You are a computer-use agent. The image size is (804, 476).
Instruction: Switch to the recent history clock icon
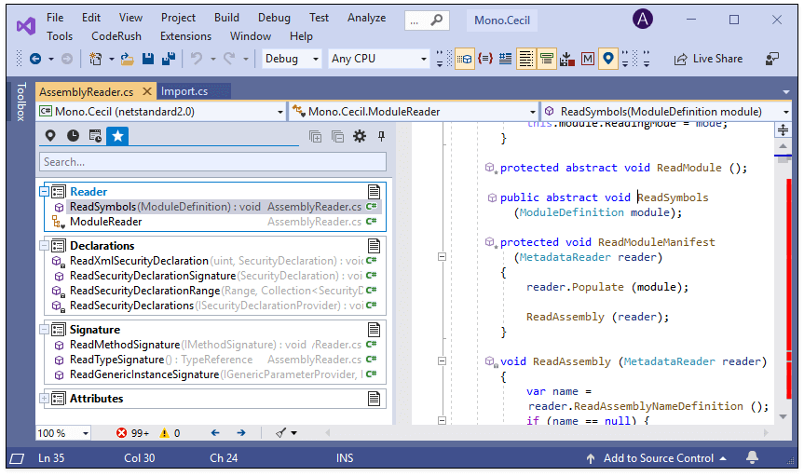(x=73, y=136)
